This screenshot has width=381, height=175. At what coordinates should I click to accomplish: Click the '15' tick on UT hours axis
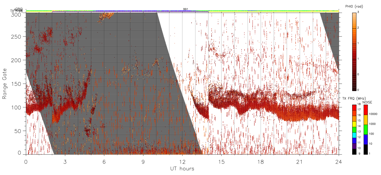222,161
